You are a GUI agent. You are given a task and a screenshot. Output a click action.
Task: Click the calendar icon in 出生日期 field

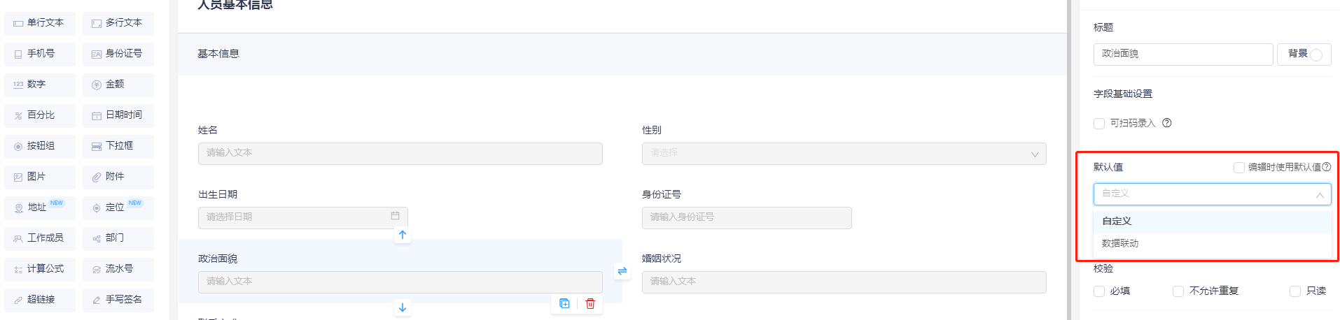point(395,216)
